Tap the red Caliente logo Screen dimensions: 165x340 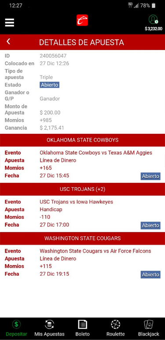pyautogui.click(x=82, y=20)
